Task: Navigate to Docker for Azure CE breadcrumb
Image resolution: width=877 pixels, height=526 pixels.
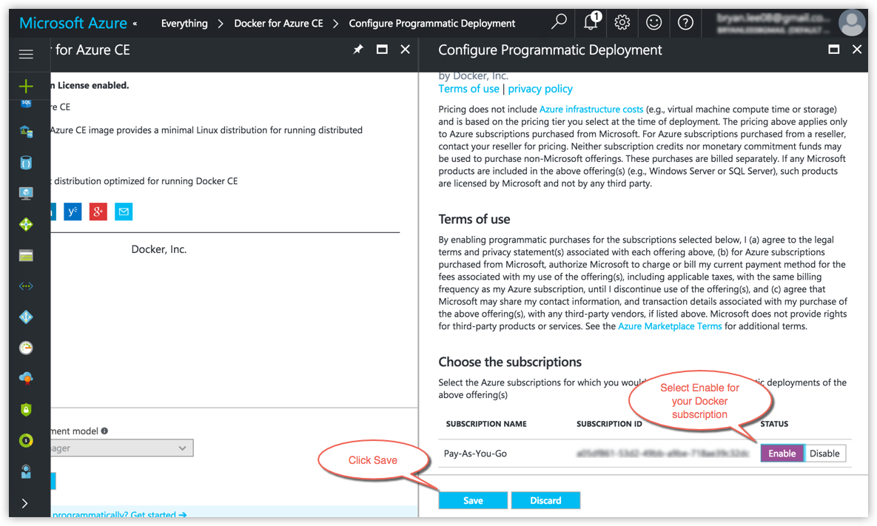Action: point(278,24)
